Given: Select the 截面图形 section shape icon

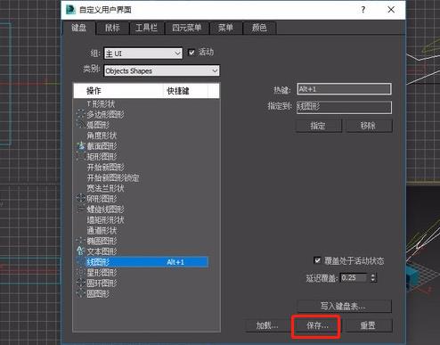Looking at the screenshot, I should click(80, 146).
